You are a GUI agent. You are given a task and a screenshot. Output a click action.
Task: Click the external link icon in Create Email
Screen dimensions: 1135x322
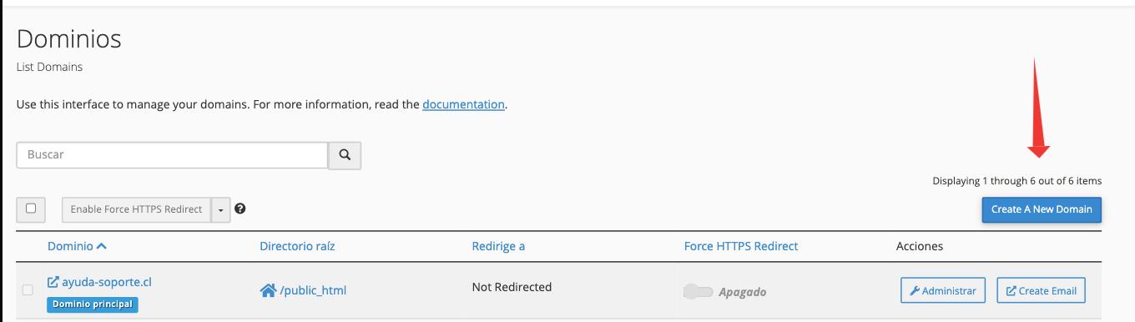coord(1011,291)
